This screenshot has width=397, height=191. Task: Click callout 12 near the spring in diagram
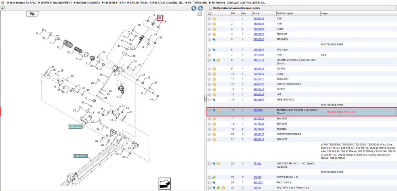[58, 47]
